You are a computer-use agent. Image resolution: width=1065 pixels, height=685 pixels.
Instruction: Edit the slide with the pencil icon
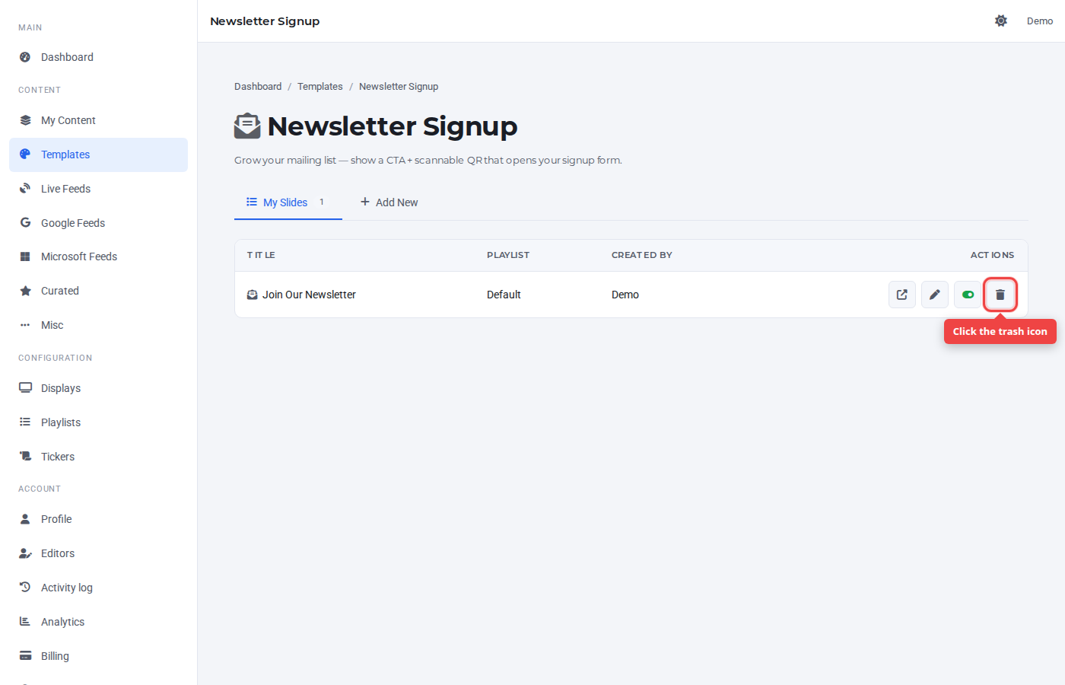[x=935, y=295]
